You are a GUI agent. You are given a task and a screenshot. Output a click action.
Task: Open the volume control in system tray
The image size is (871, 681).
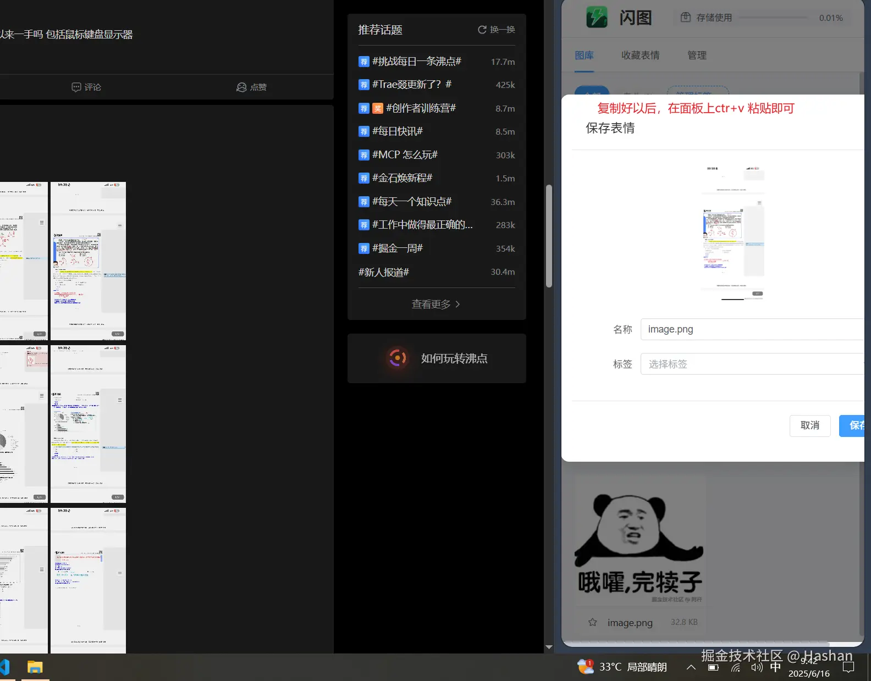(757, 667)
